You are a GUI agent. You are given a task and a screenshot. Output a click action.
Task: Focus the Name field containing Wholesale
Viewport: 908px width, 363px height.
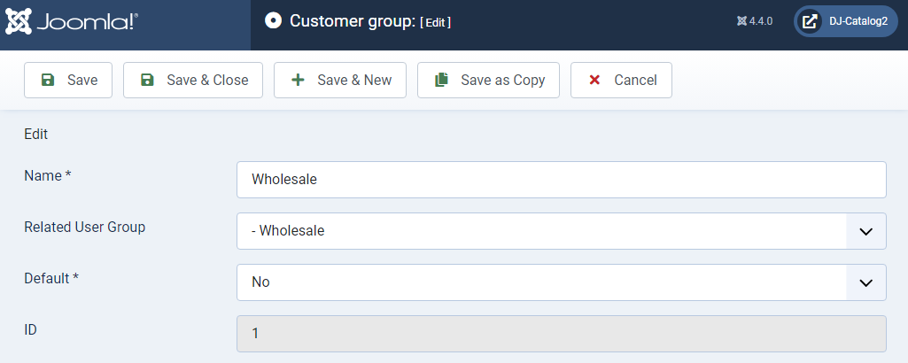coord(562,180)
